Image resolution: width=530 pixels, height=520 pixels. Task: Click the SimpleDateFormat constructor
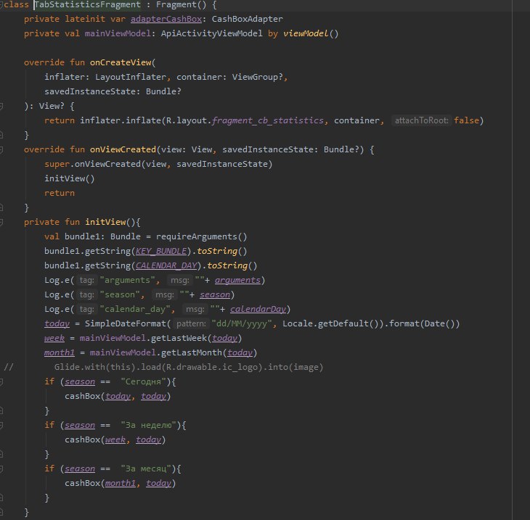[x=126, y=323]
